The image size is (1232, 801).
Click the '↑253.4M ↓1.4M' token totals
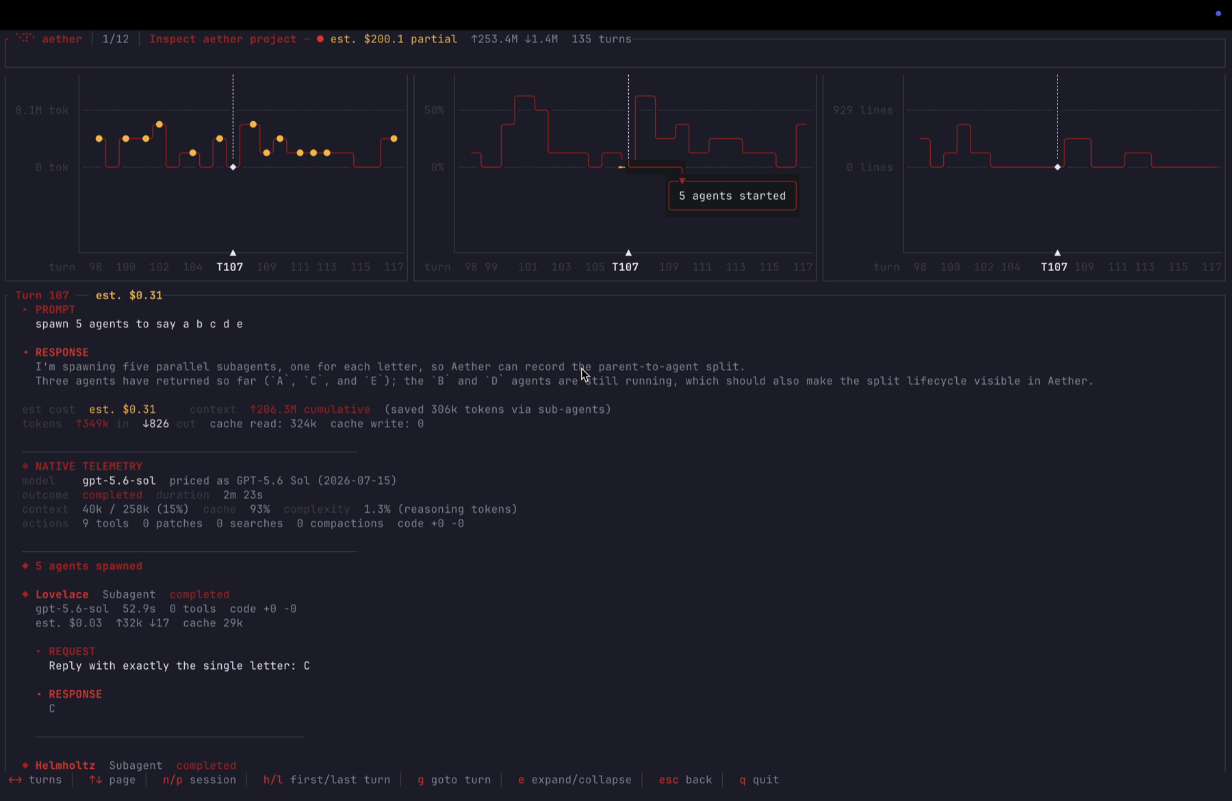(x=514, y=39)
